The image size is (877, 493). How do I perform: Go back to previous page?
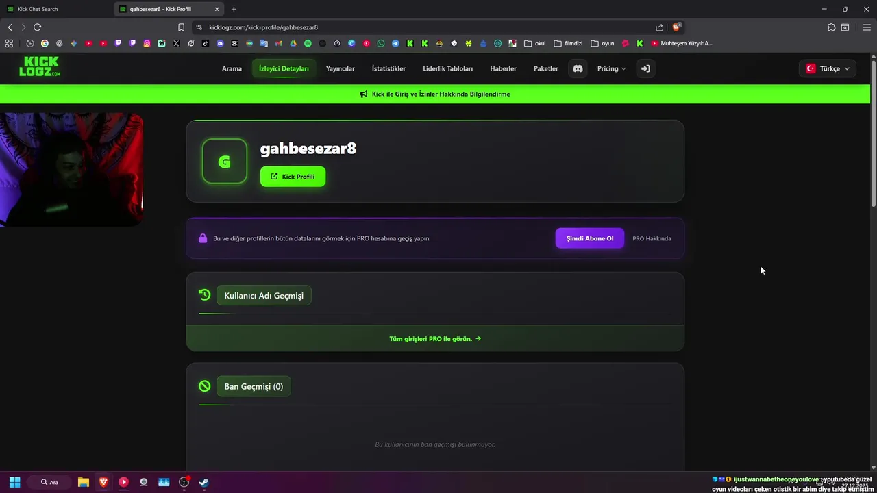[x=10, y=27]
